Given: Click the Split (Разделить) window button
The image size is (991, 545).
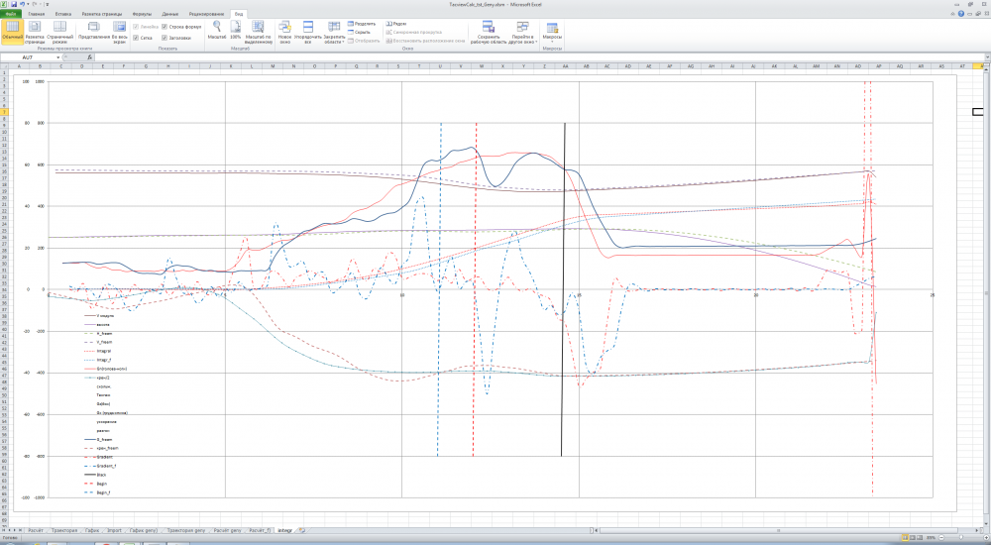Looking at the screenshot, I should 362,22.
